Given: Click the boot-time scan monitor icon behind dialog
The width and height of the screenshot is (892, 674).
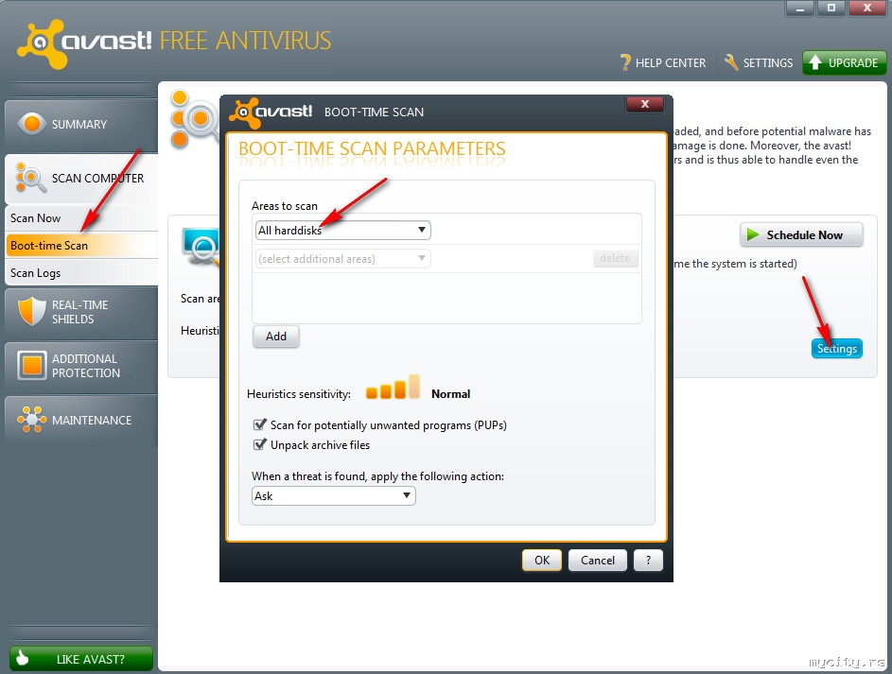Looking at the screenshot, I should pos(201,246).
